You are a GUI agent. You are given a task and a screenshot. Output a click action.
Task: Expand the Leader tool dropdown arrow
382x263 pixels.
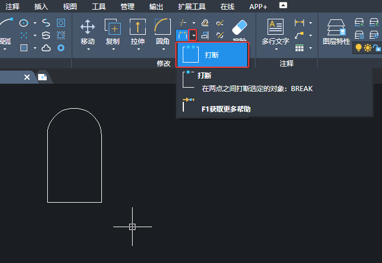tap(311, 35)
